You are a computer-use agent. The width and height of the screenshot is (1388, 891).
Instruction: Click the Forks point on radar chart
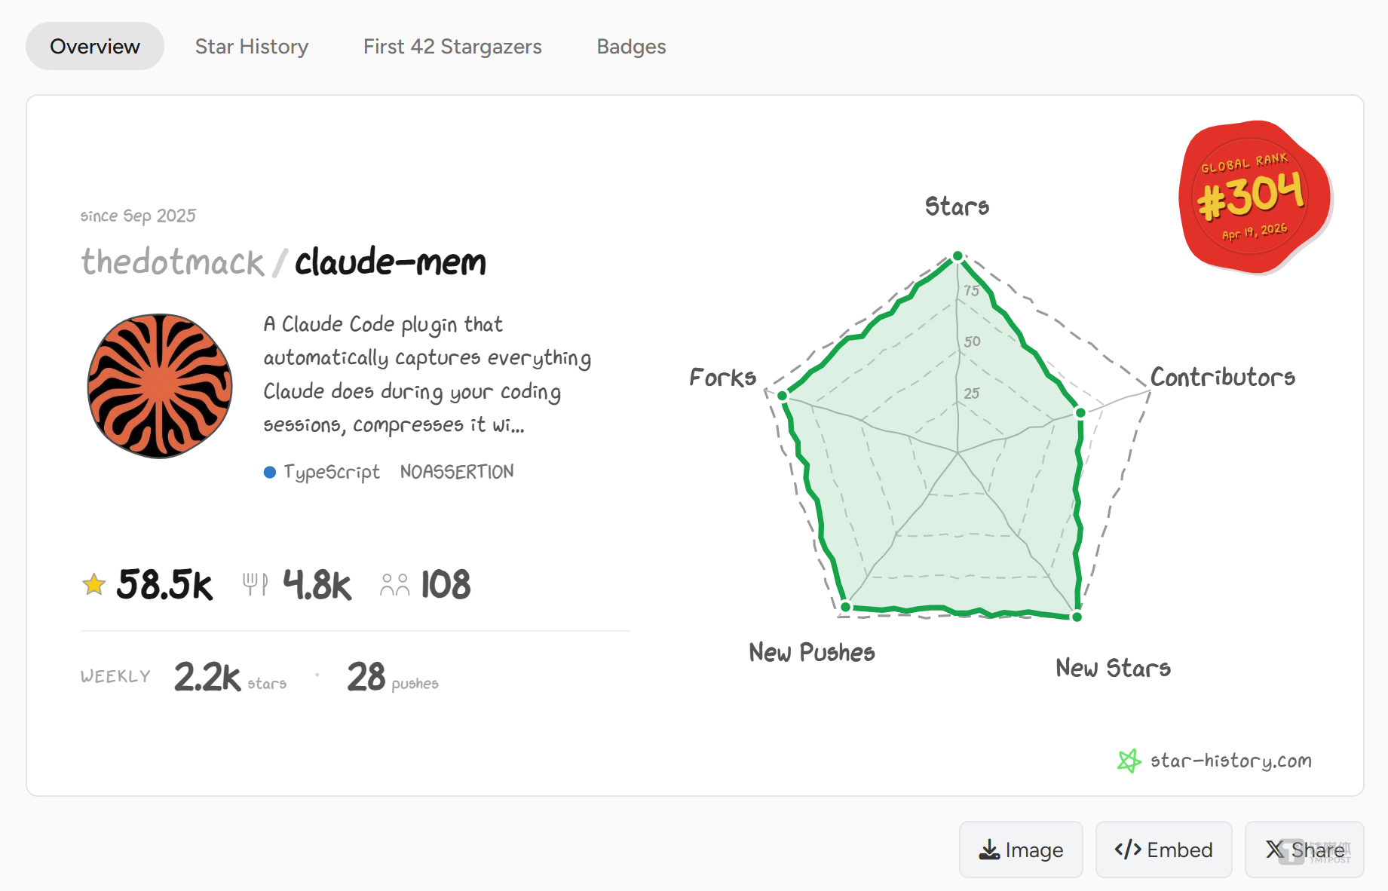(783, 396)
